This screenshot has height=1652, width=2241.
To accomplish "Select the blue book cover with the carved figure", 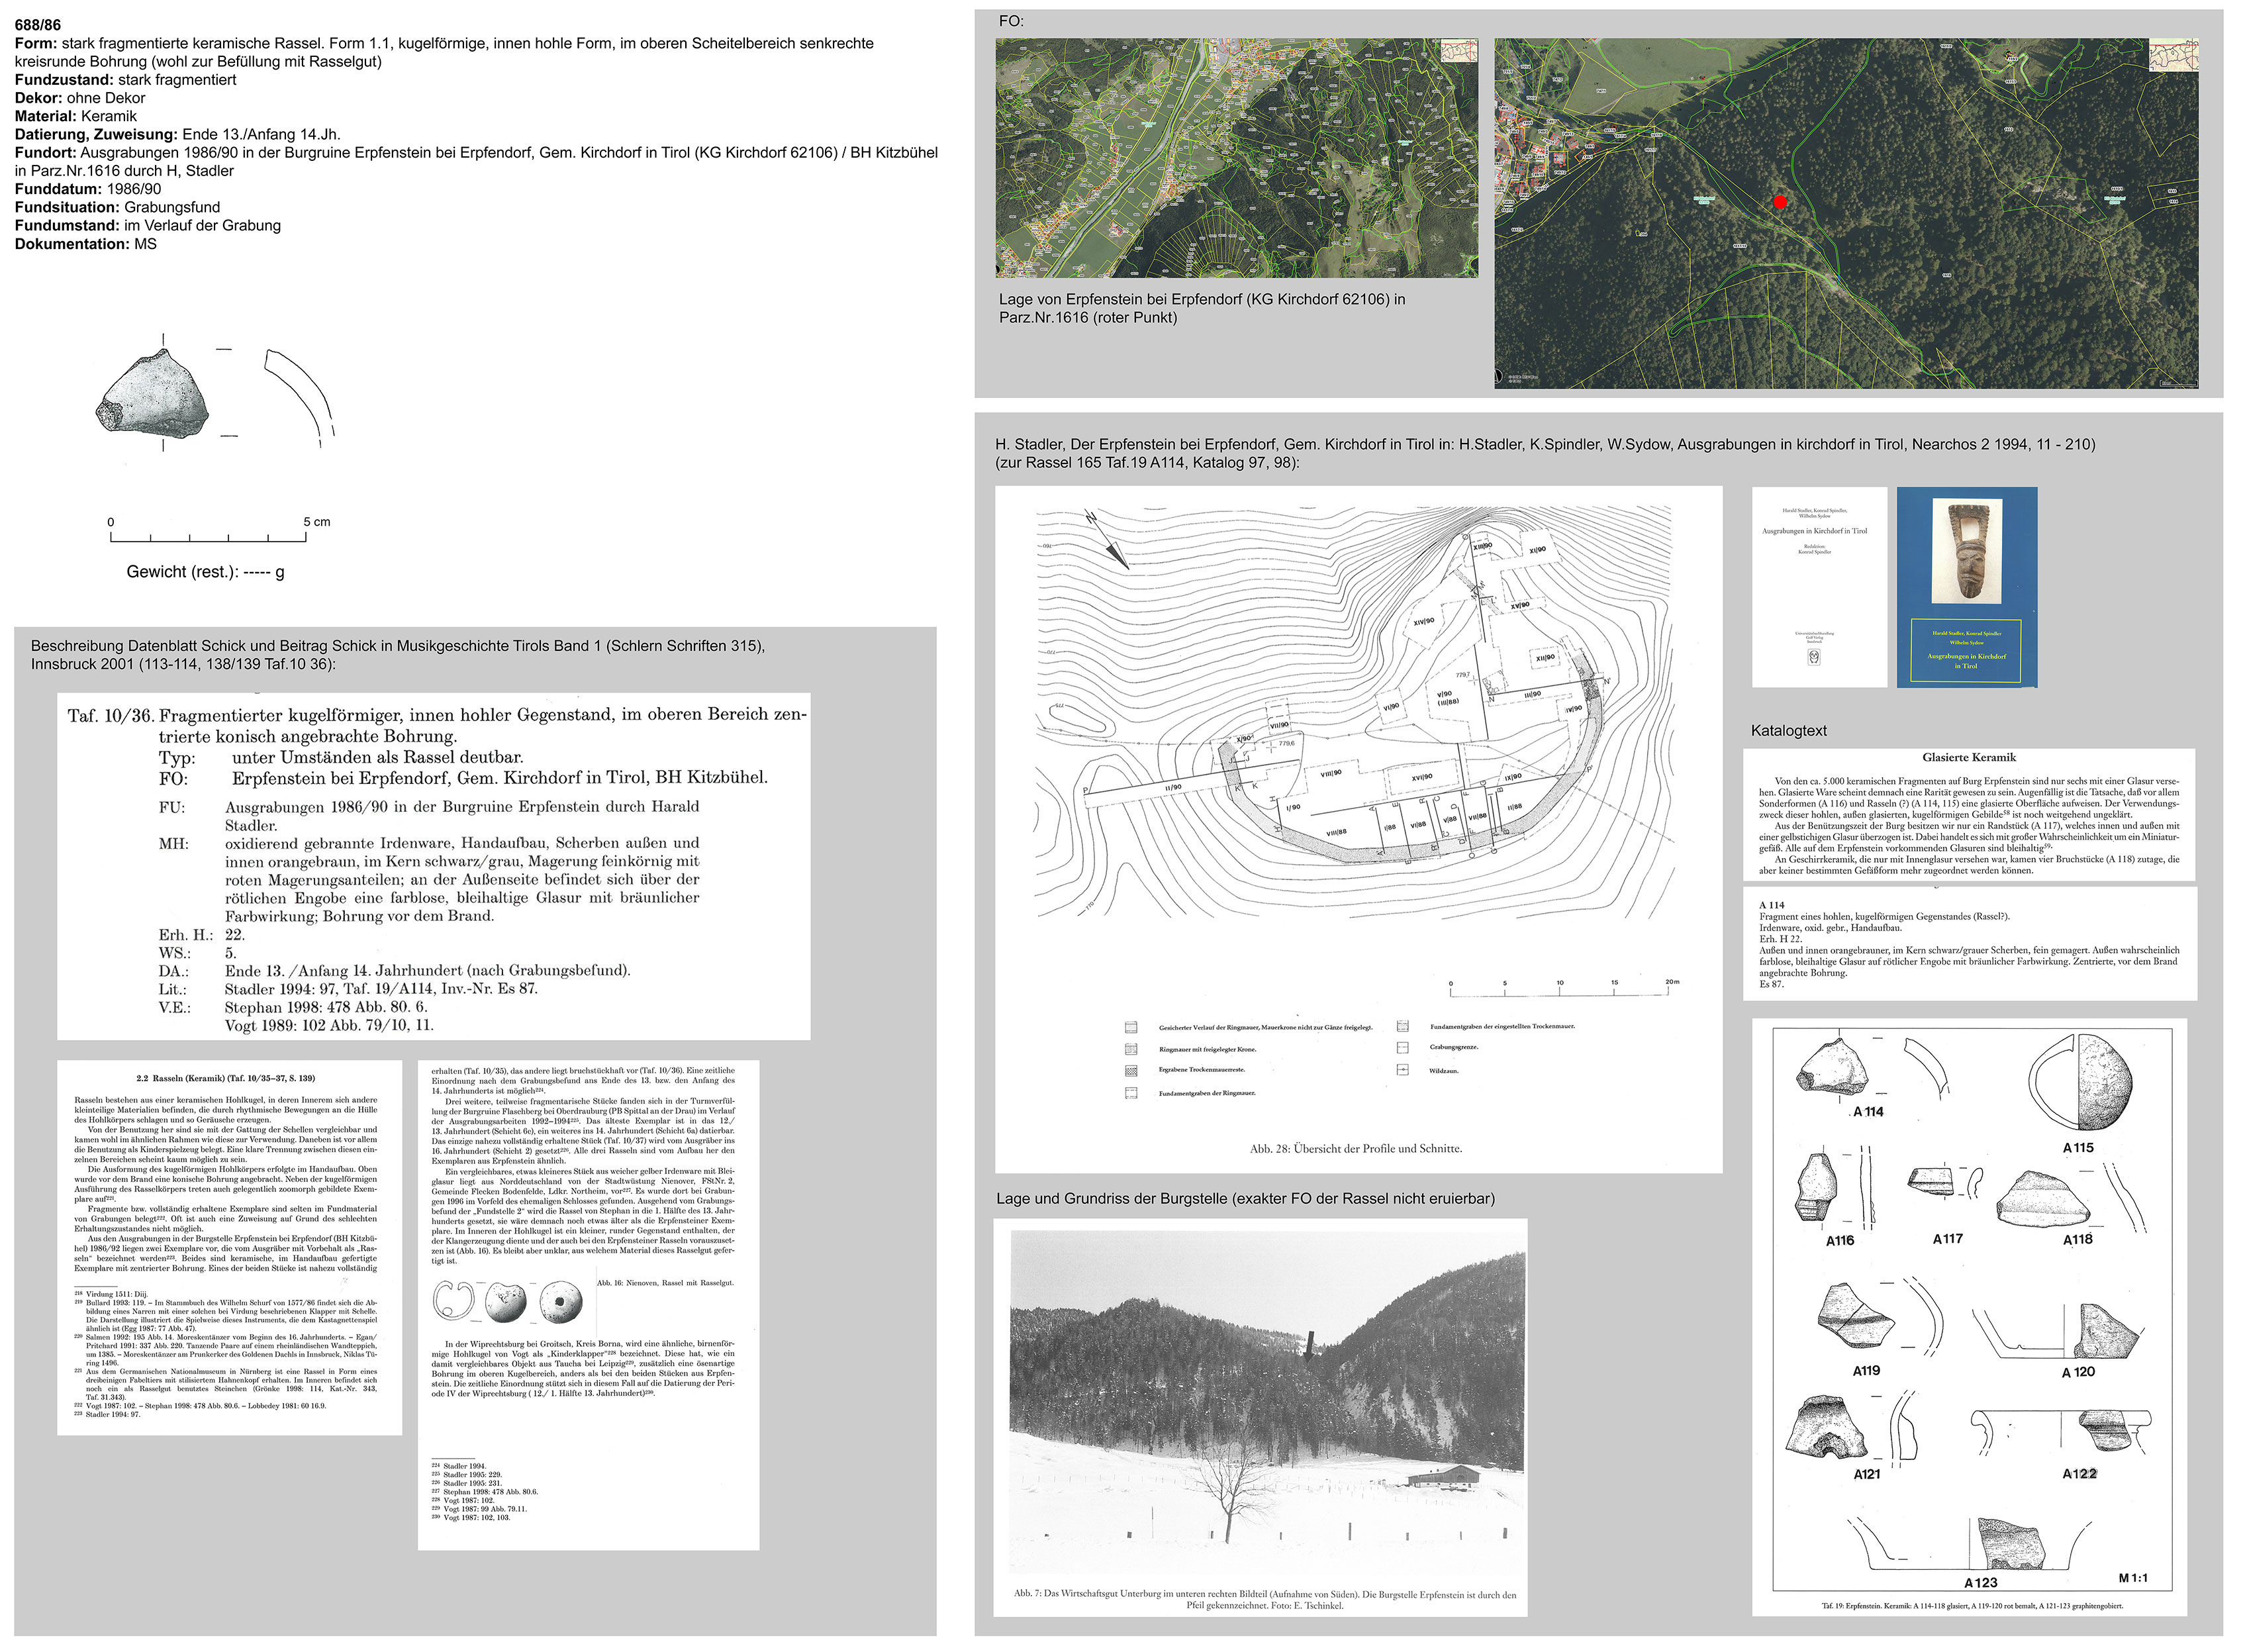I will click(x=1966, y=587).
